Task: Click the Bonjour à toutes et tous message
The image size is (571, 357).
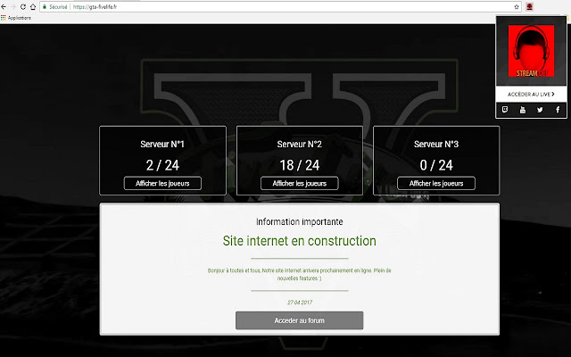Action: [x=300, y=274]
